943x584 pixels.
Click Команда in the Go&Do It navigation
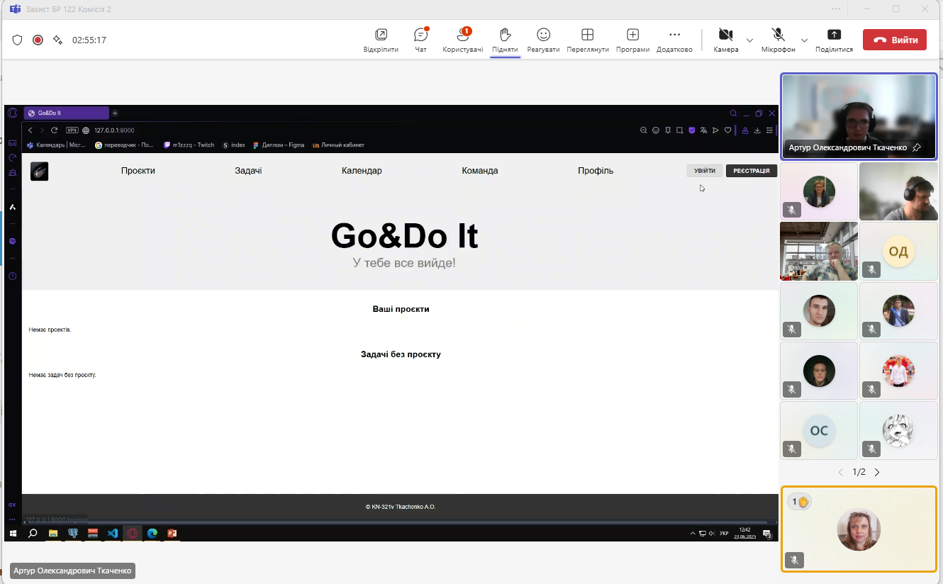[x=480, y=171]
